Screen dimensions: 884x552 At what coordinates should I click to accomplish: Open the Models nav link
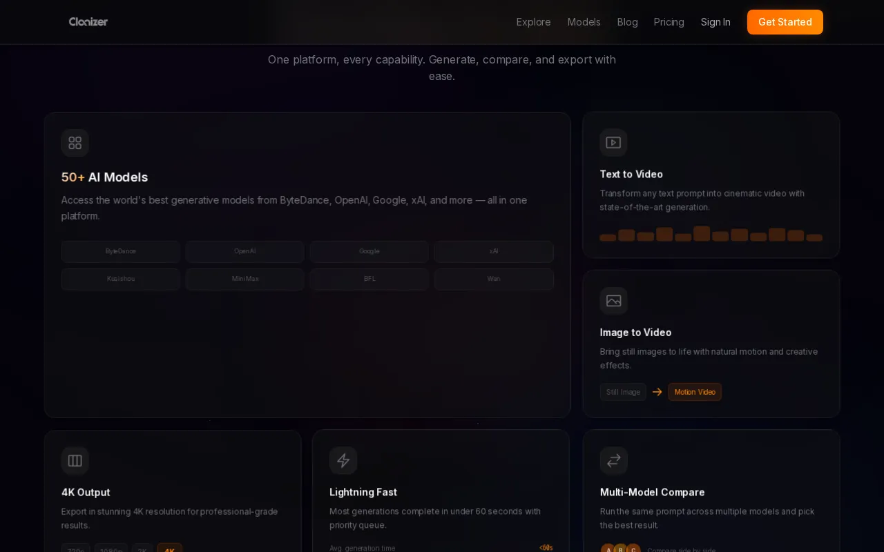point(584,22)
